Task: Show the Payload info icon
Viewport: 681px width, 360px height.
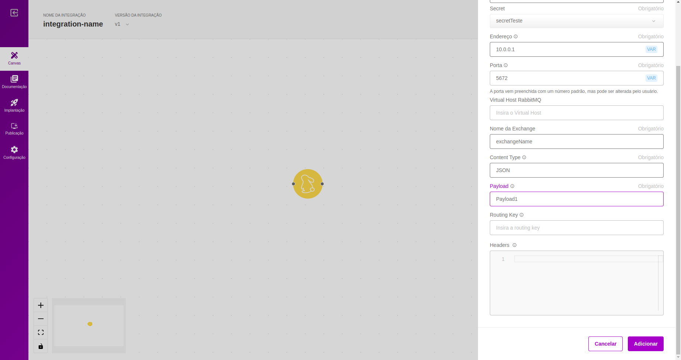Action: coord(512,186)
